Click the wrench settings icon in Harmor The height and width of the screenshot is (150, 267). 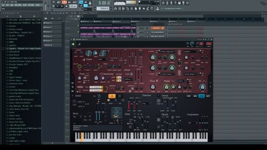(x=80, y=44)
